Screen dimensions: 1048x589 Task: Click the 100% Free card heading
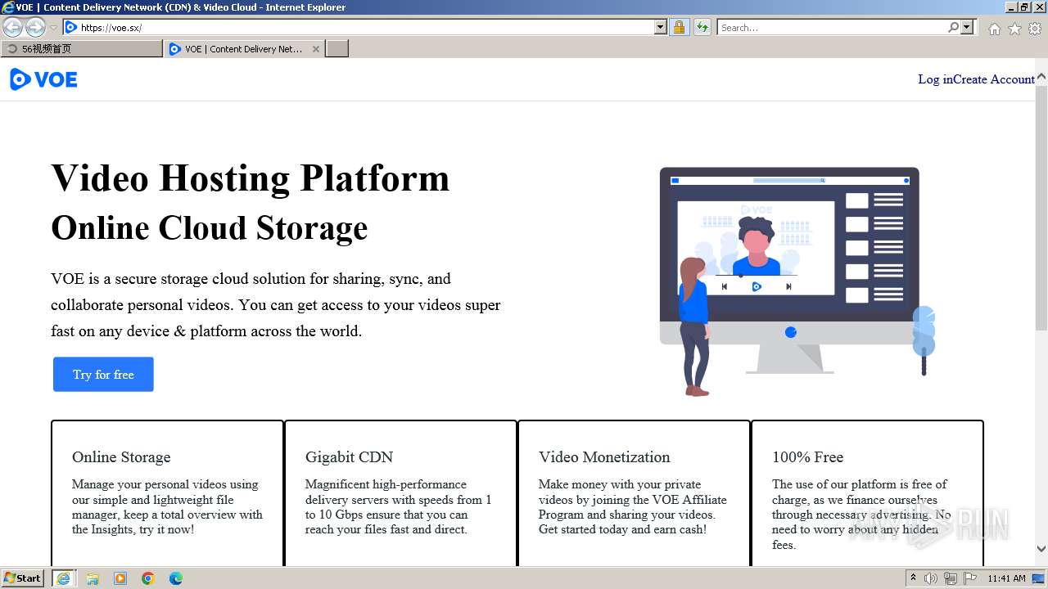tap(807, 457)
